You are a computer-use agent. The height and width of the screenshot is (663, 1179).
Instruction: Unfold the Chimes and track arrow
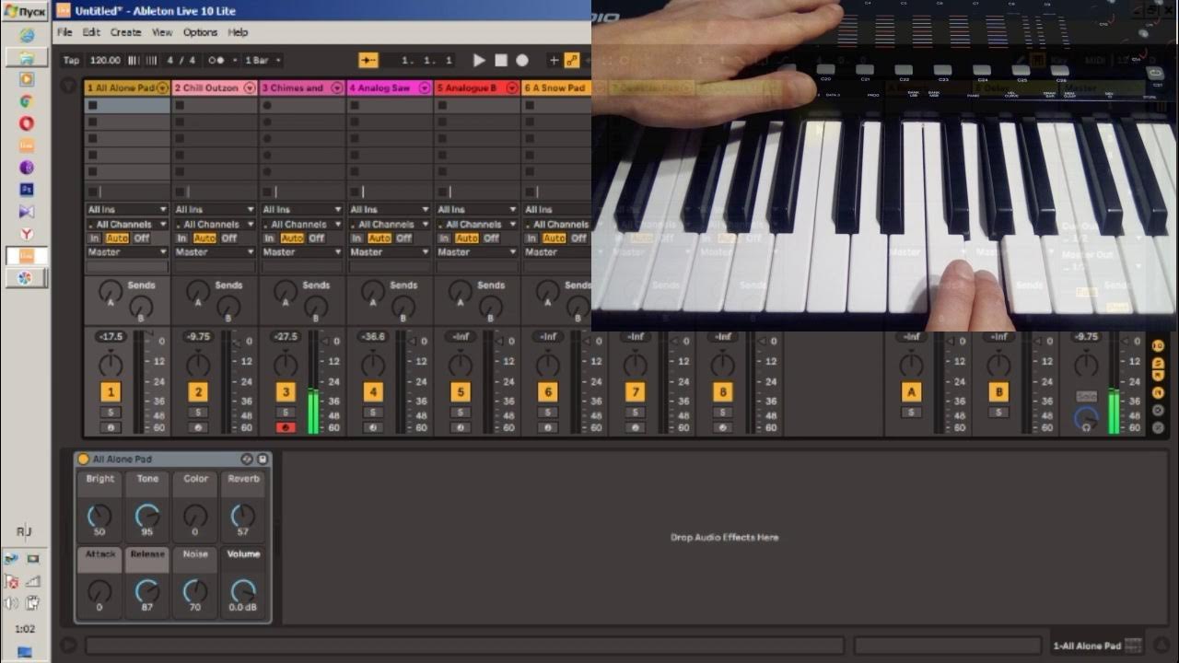click(x=337, y=88)
